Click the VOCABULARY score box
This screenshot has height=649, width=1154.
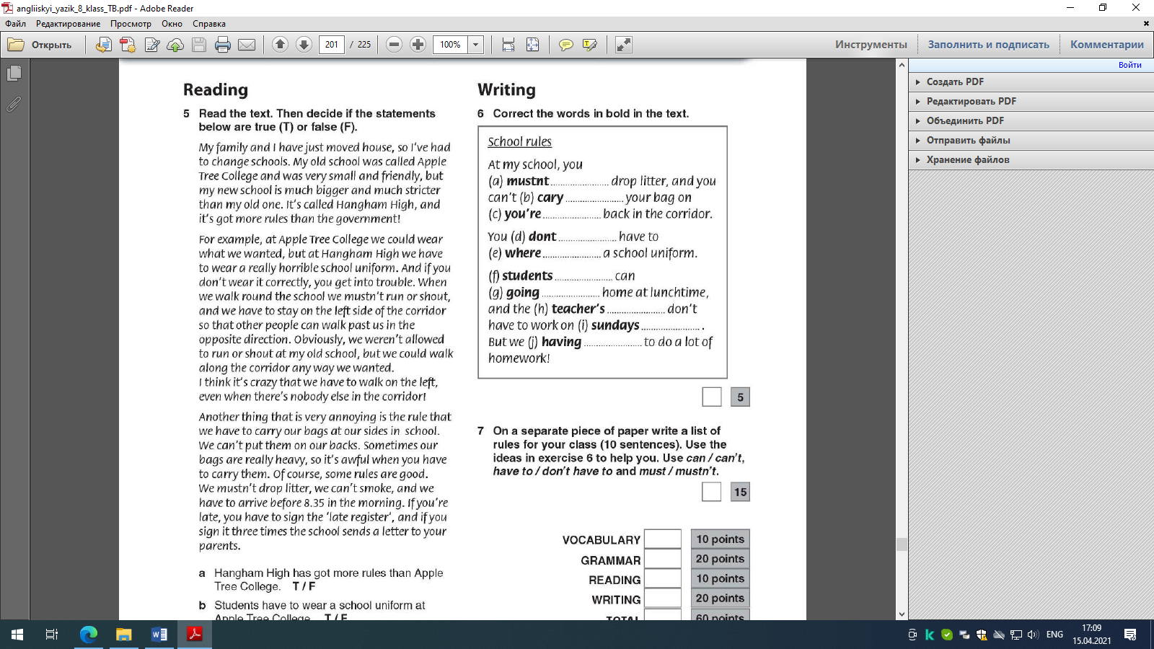[x=663, y=539]
